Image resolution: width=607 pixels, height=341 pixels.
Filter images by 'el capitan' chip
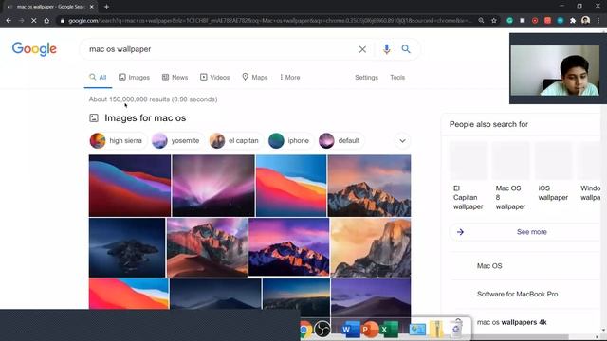click(x=235, y=141)
